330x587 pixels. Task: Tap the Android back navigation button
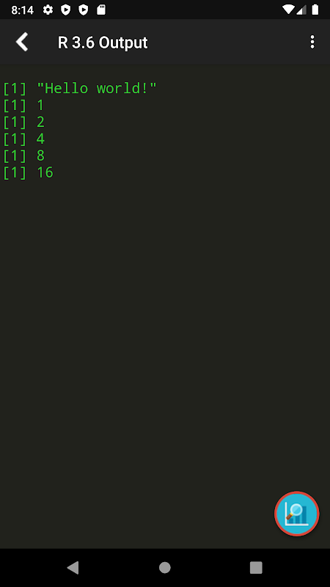click(73, 567)
